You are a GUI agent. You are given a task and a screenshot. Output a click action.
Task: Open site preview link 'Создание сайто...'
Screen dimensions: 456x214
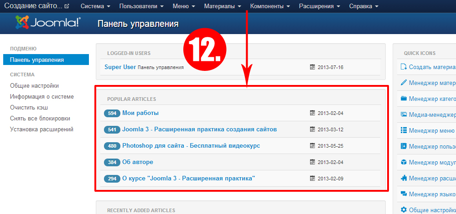36,6
